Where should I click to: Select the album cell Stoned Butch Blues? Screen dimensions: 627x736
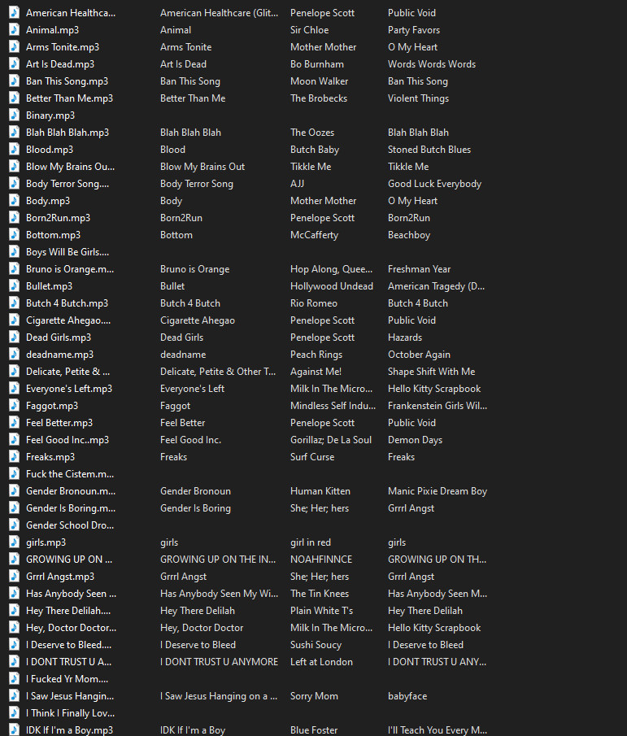[429, 150]
